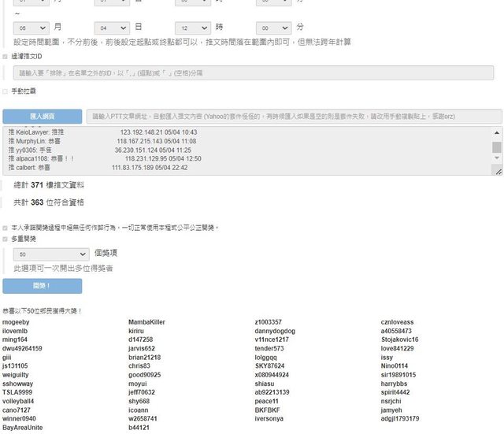
Task: Click the comment list scrollbar thumb
Action: 497,147
